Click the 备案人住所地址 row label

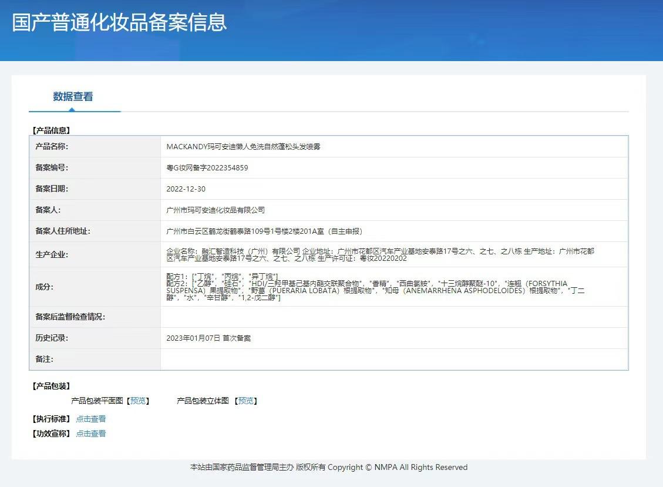[x=63, y=231]
